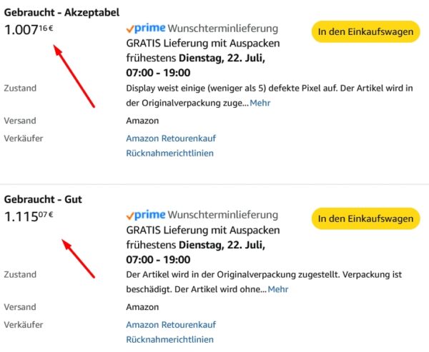Expand the Akzeptabel condition text with Mehr

pyautogui.click(x=260, y=104)
